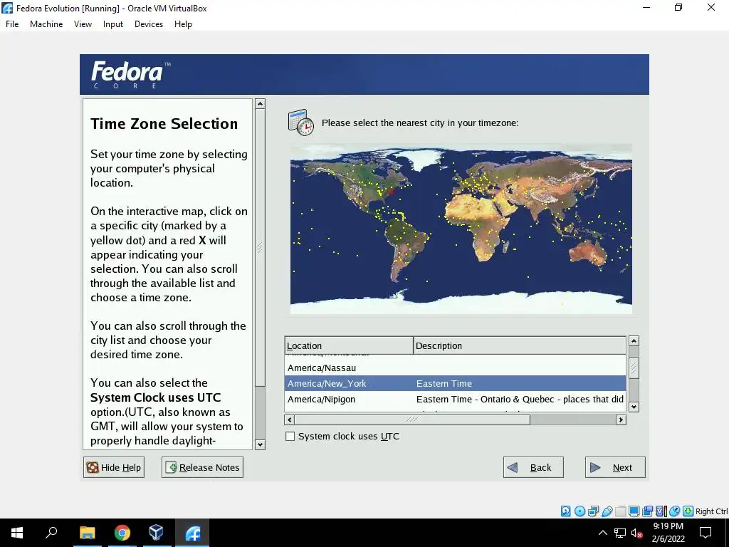Open the Input menu
This screenshot has width=729, height=547.
[x=113, y=24]
